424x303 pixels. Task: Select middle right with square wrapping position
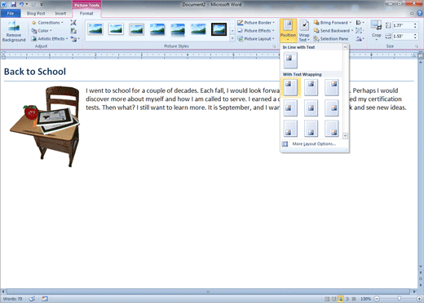[x=332, y=108]
